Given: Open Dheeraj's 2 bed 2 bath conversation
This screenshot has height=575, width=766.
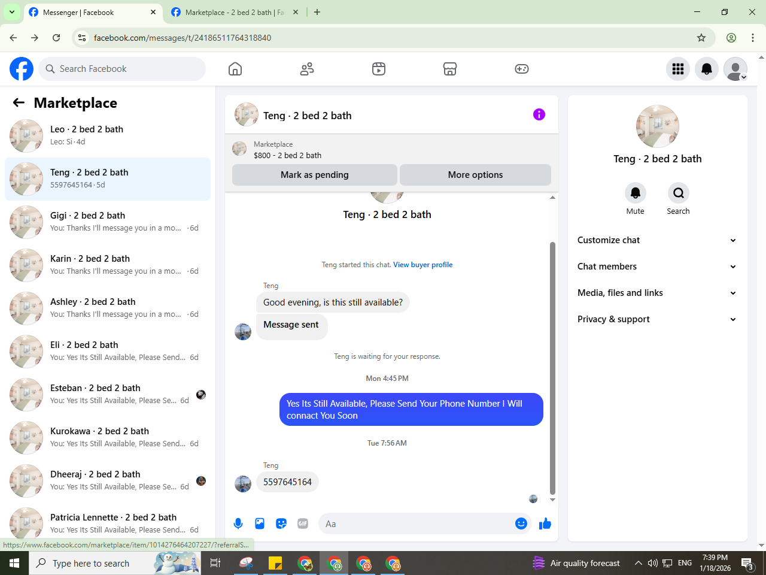Looking at the screenshot, I should [108, 481].
